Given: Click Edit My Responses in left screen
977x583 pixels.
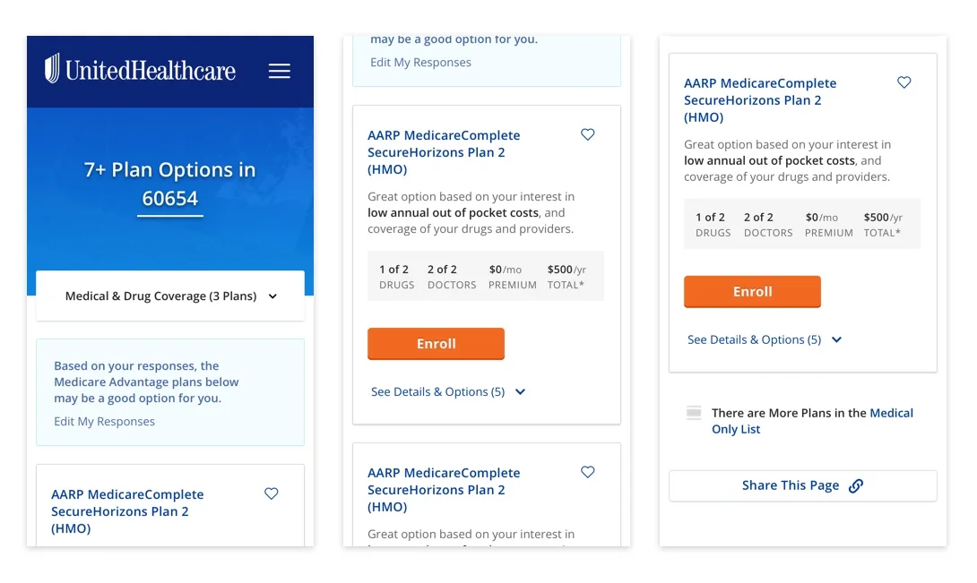Looking at the screenshot, I should 104,422.
